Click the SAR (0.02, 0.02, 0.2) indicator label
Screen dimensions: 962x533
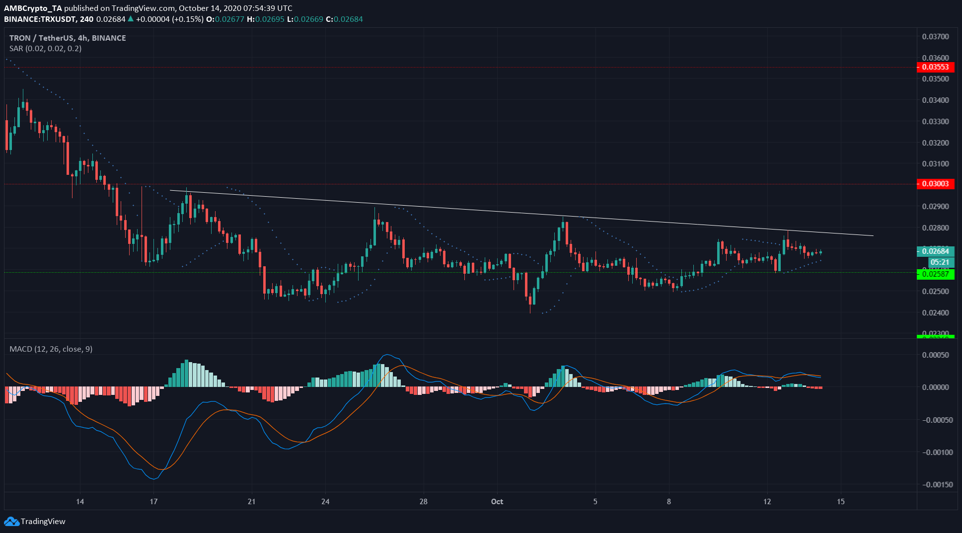[45, 48]
